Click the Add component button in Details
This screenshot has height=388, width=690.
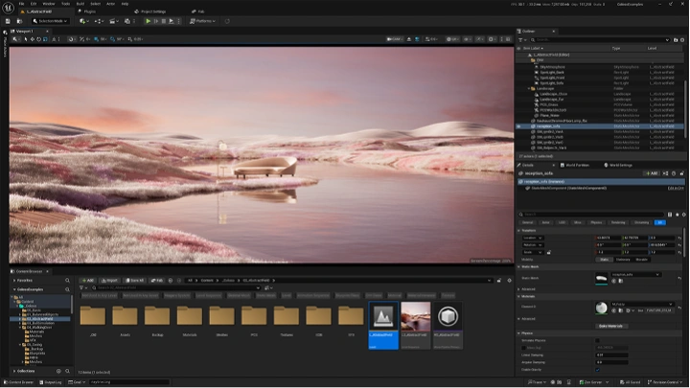651,173
